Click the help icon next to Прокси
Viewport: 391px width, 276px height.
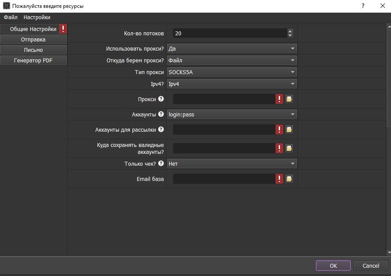(162, 99)
